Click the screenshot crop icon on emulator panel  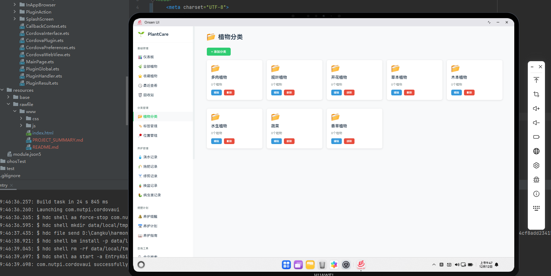click(536, 94)
